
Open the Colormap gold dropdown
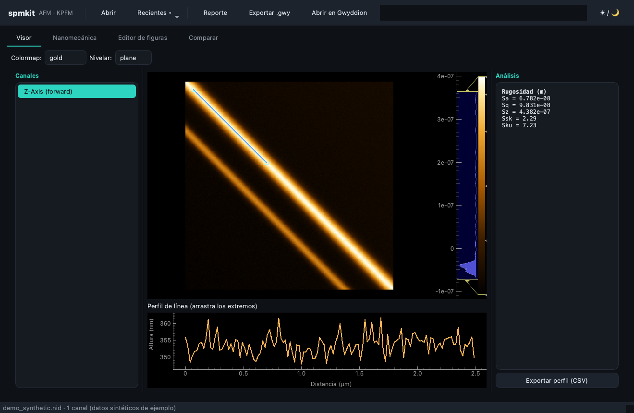(x=65, y=58)
